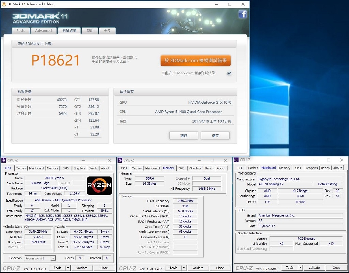Click the Link Width x8 field
This screenshot has height=273, width=349.
click(281, 244)
